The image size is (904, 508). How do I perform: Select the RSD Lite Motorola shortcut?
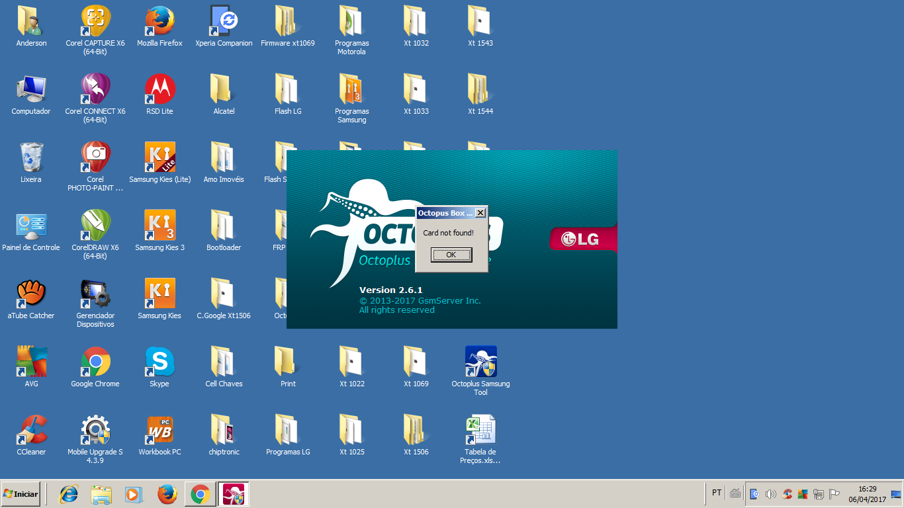(x=159, y=95)
